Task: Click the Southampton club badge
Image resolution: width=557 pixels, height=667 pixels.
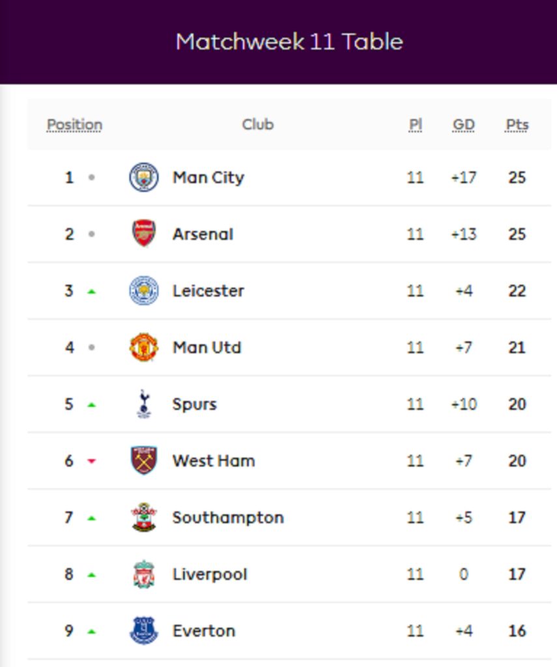Action: click(144, 517)
